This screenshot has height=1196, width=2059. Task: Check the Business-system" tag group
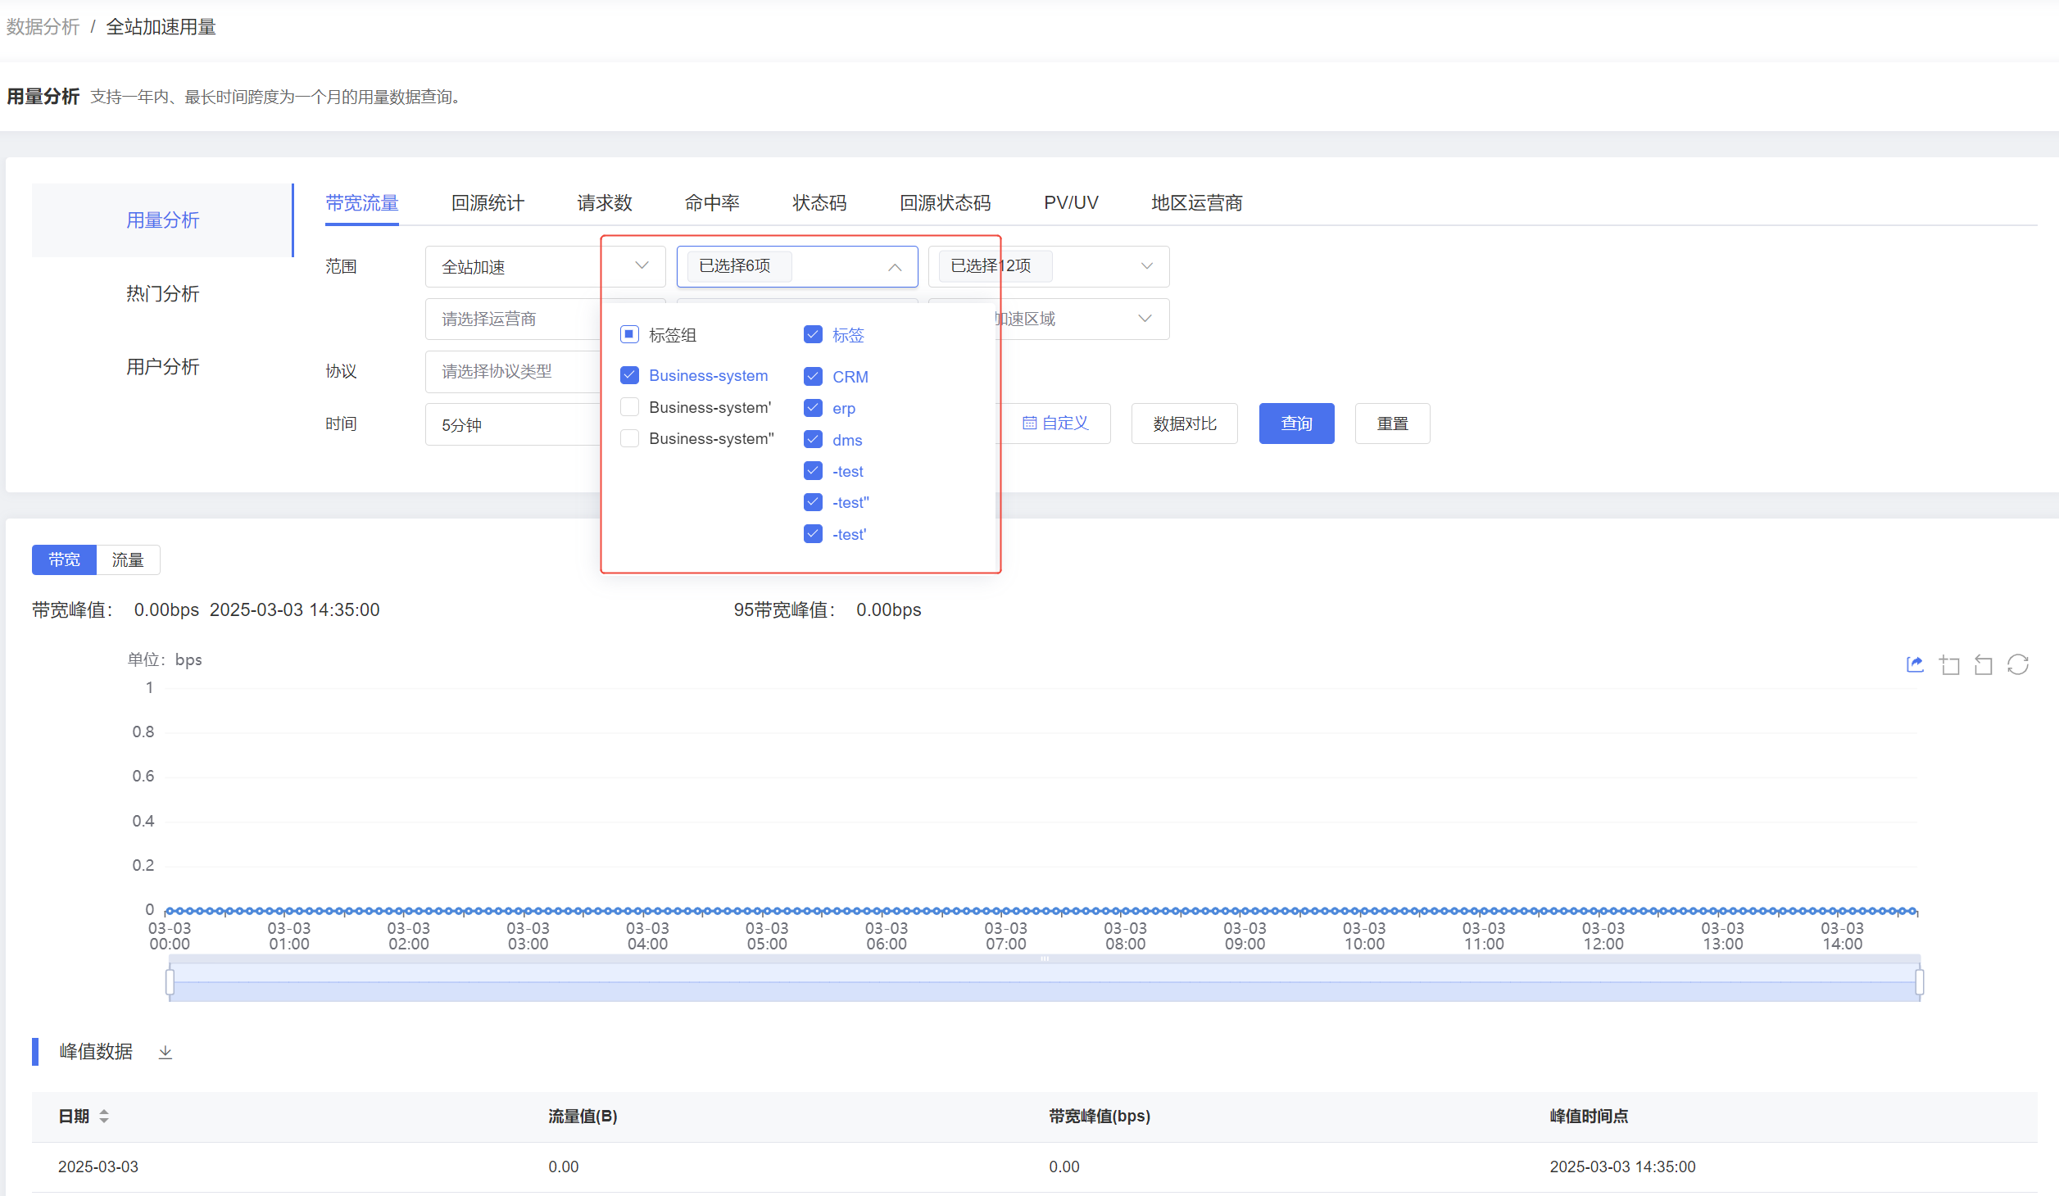tap(629, 438)
